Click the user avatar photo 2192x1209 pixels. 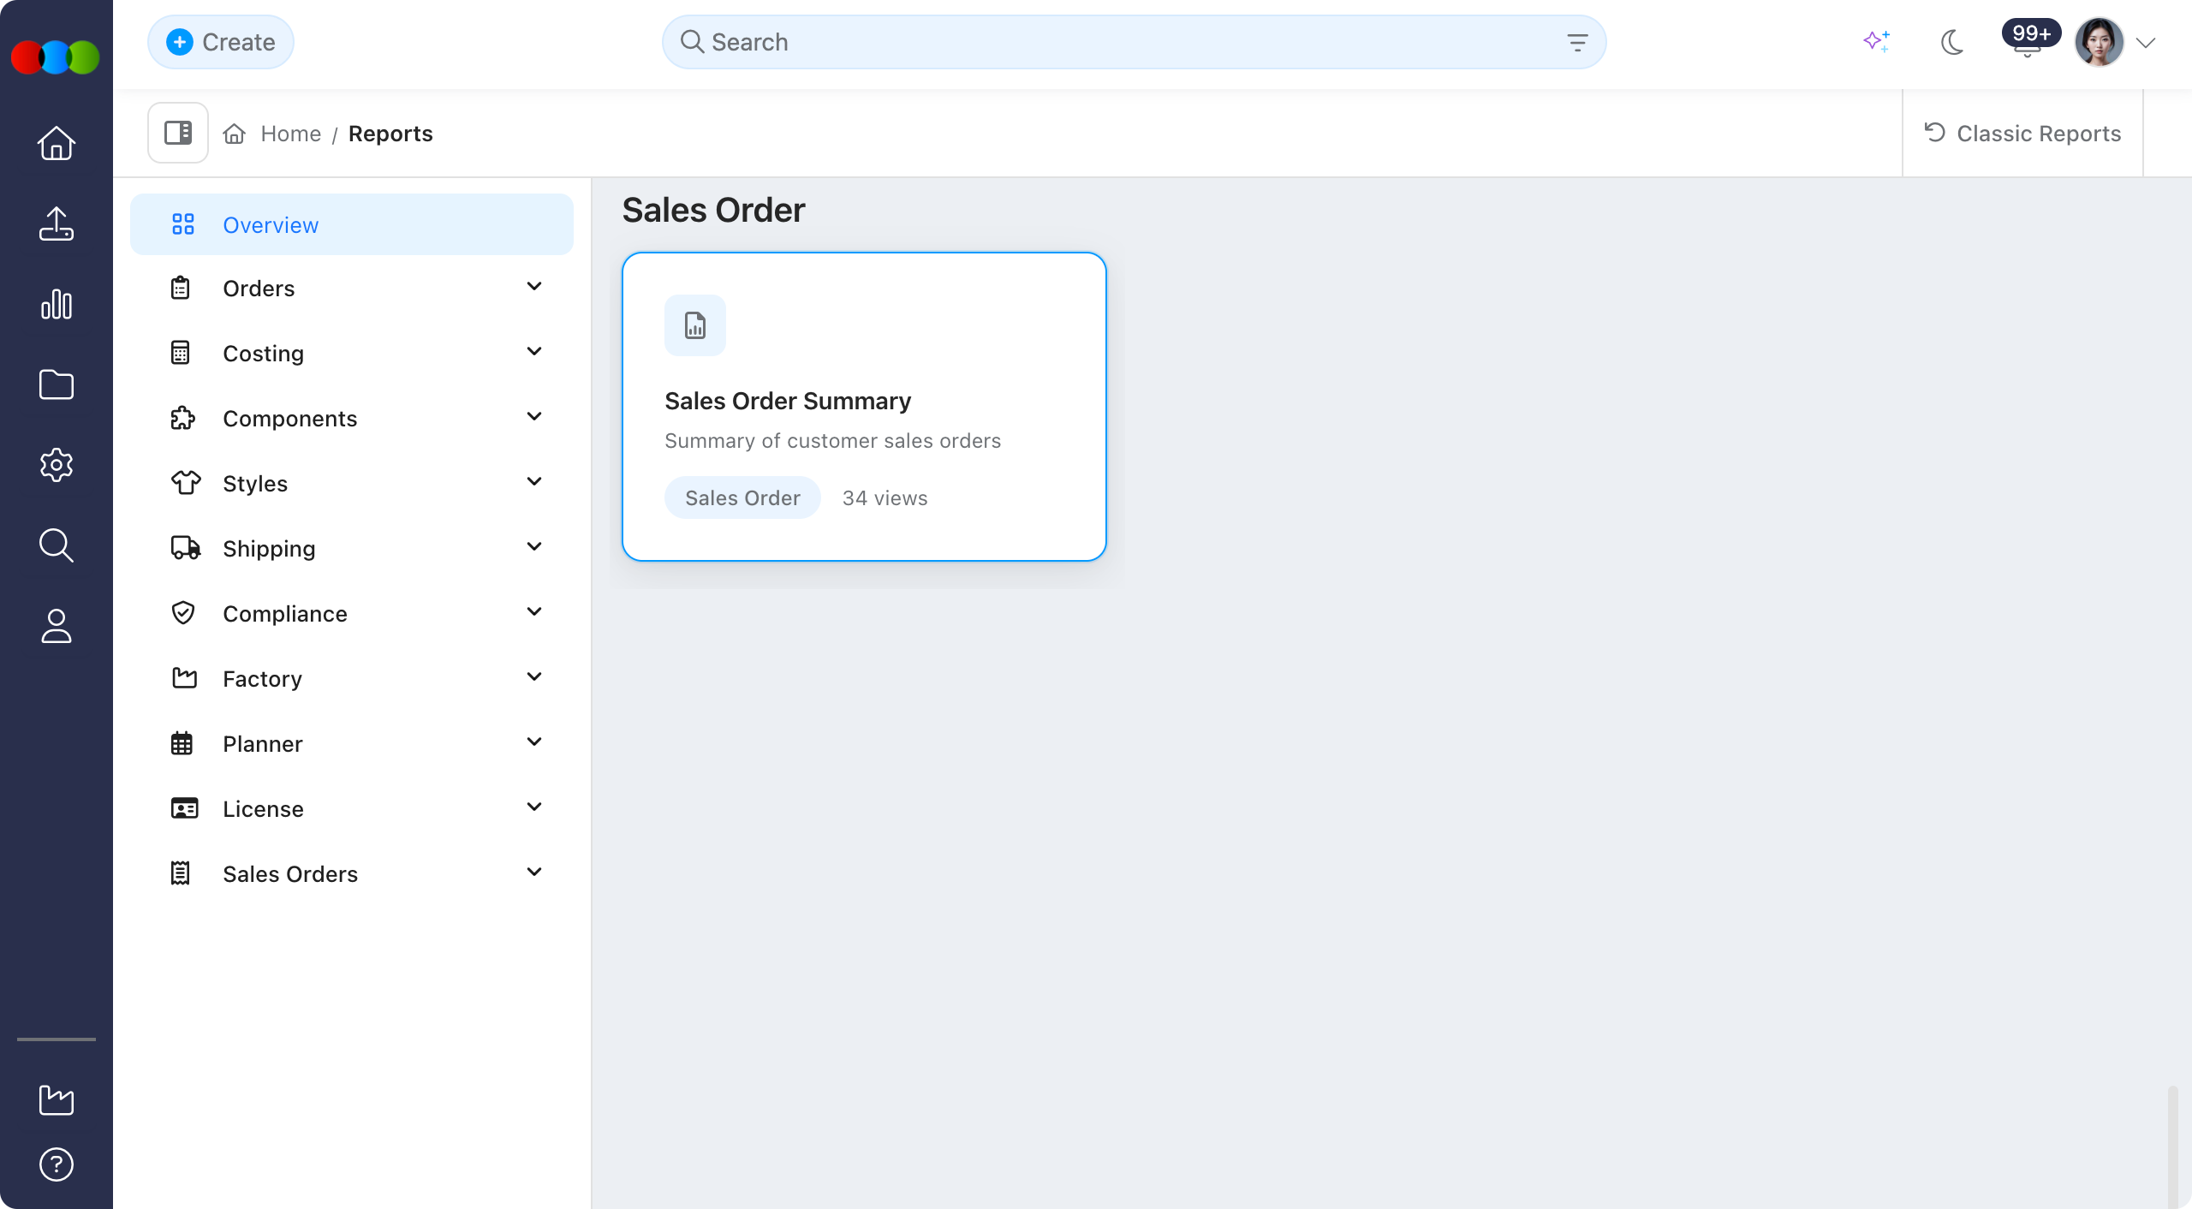pos(2099,42)
